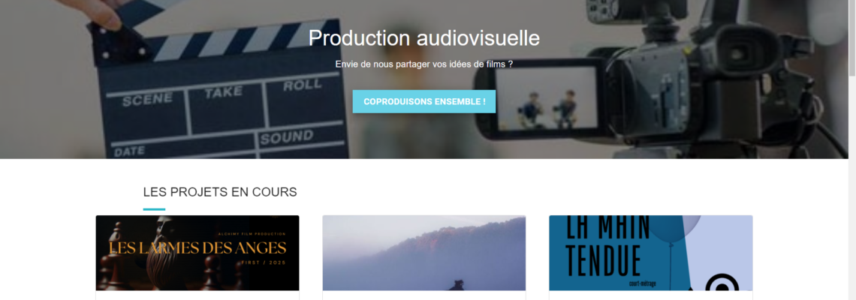The image size is (856, 300).
Task: Click the Envie de nous partager subtitle text
Action: [424, 64]
